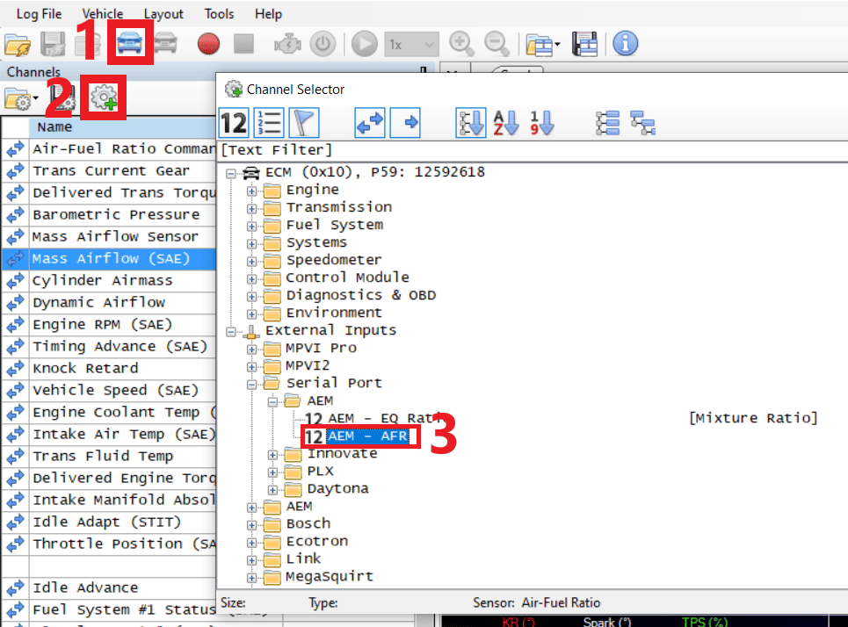This screenshot has width=848, height=627.
Task: Select the Engine RPM (SAE) channel row
Action: pyautogui.click(x=109, y=325)
